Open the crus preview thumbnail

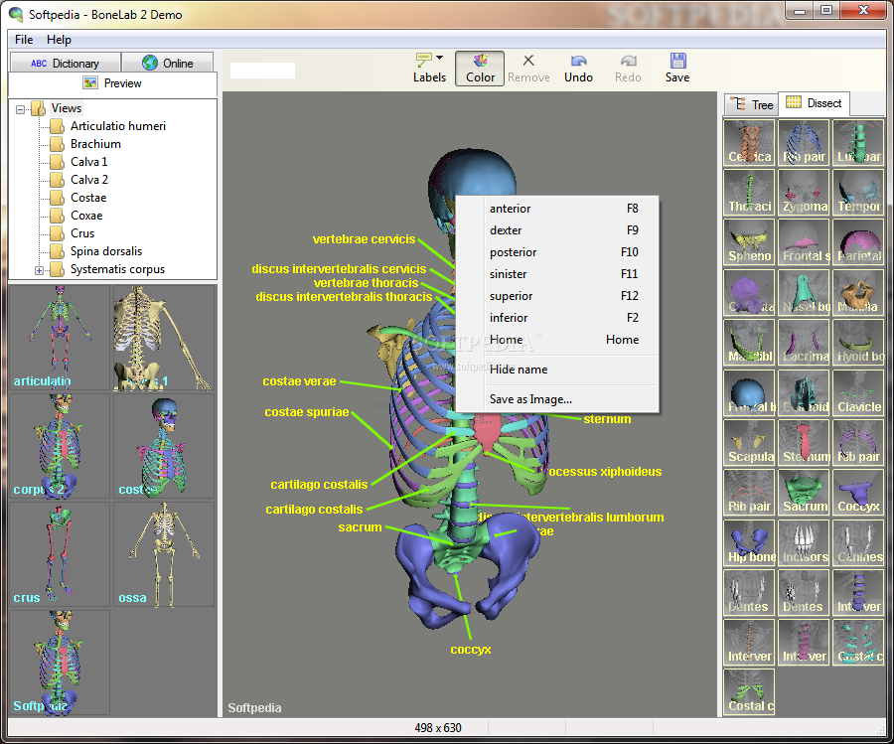click(60, 554)
